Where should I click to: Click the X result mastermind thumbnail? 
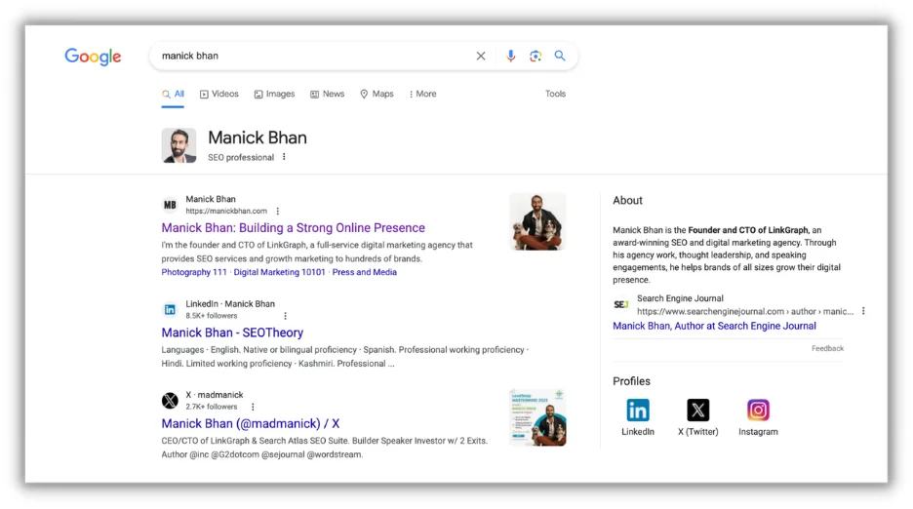pos(537,417)
